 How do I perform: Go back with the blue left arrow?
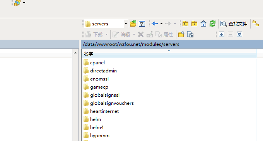[155, 23]
